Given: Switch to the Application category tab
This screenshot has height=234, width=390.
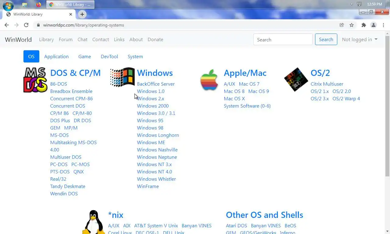Looking at the screenshot, I should coord(56,56).
